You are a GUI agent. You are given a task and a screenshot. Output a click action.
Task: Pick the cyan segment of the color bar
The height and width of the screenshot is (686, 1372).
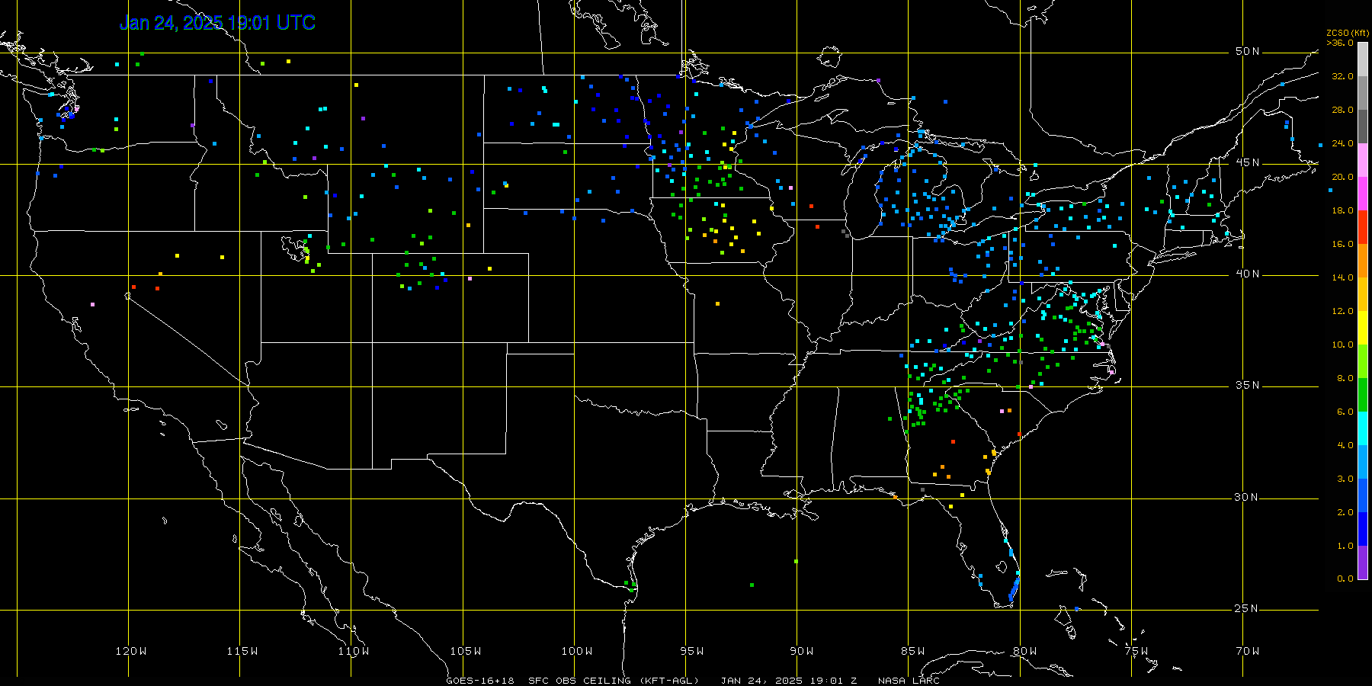point(1363,428)
